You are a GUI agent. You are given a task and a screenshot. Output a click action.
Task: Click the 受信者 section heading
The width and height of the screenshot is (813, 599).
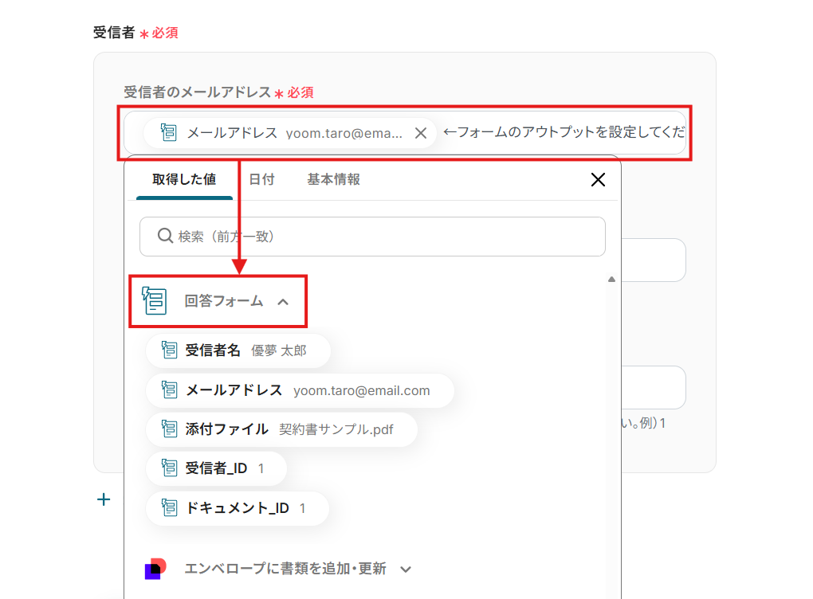point(113,33)
